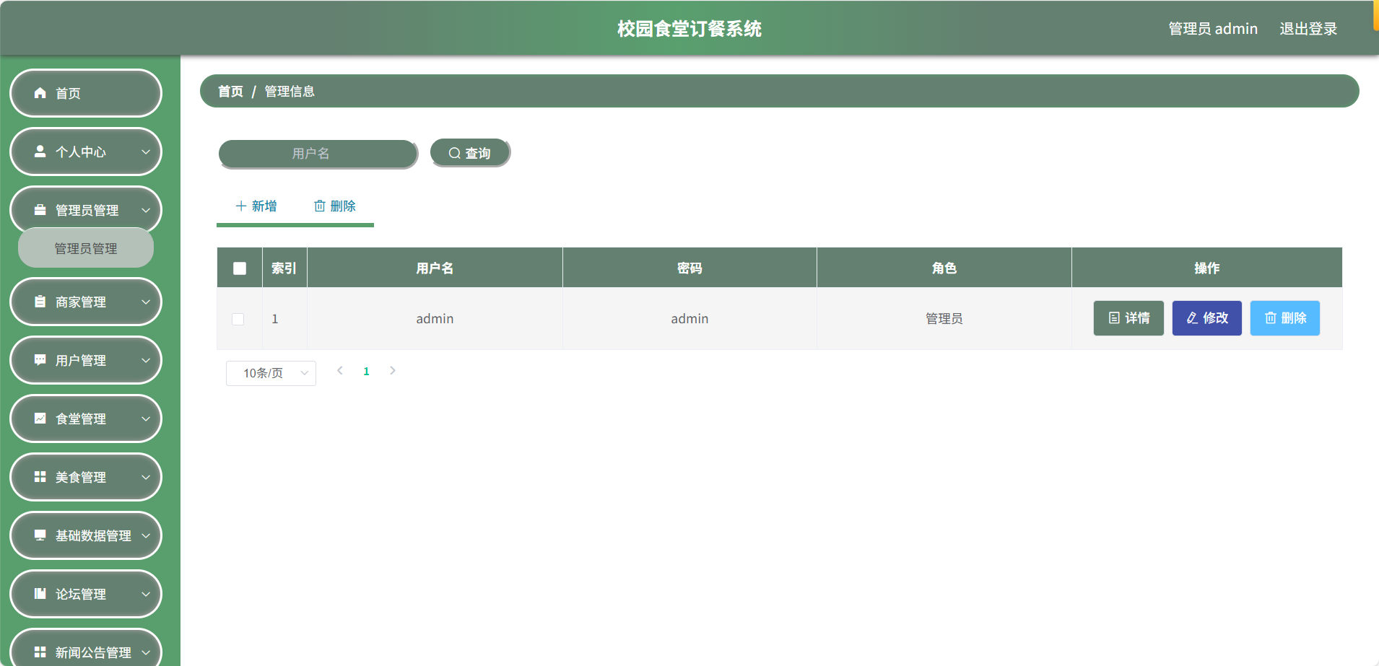The image size is (1379, 666).
Task: Click the home icon in sidebar
Action: 40,93
